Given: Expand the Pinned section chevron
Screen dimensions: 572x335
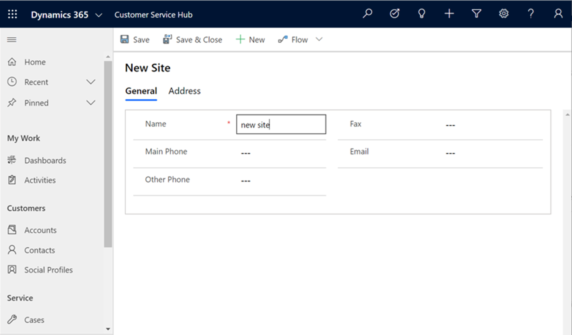Looking at the screenshot, I should coord(90,103).
